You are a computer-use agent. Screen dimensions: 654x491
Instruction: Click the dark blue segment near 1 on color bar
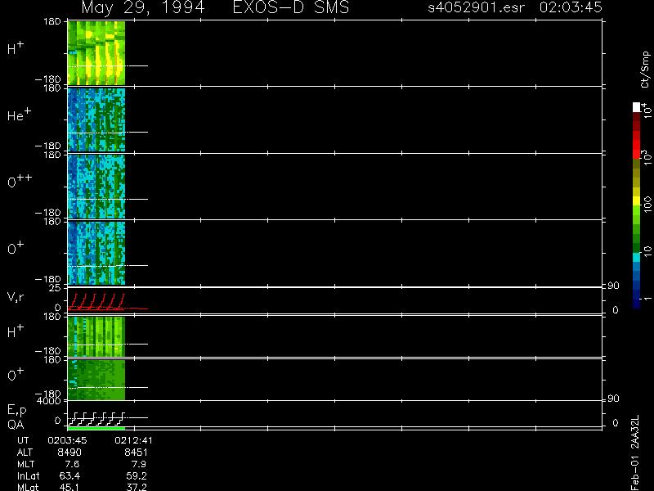[x=637, y=303]
